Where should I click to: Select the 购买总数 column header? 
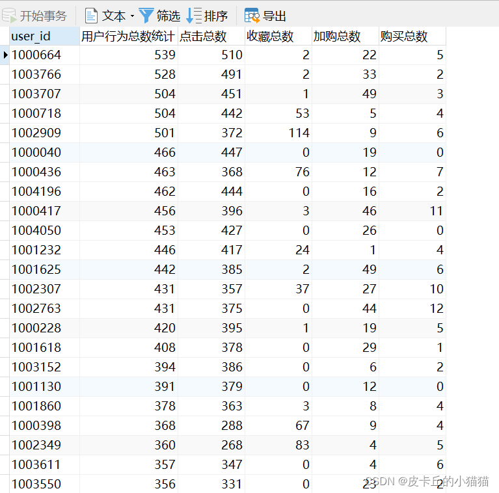click(412, 36)
